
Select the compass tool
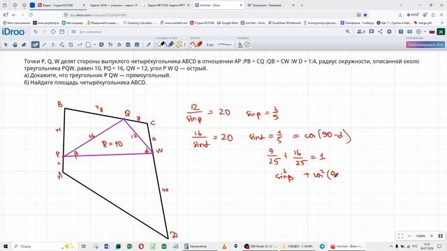tap(53, 45)
